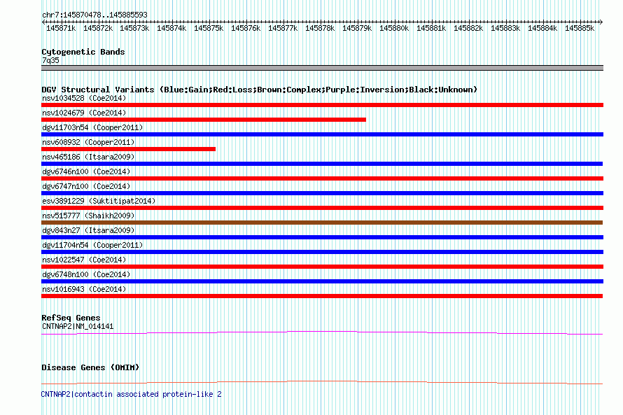
Task: Select the orange OMIM disease gene line
Action: 322,382
